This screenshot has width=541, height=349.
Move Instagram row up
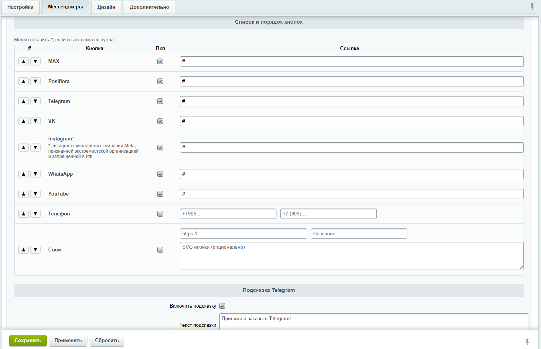tap(24, 147)
